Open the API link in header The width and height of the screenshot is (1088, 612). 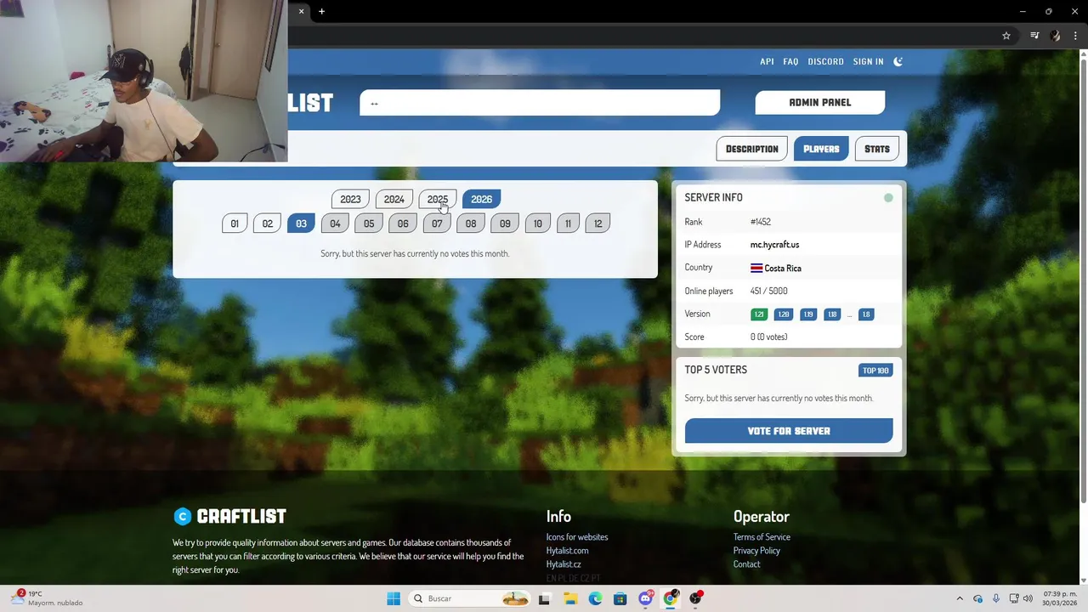tap(767, 61)
